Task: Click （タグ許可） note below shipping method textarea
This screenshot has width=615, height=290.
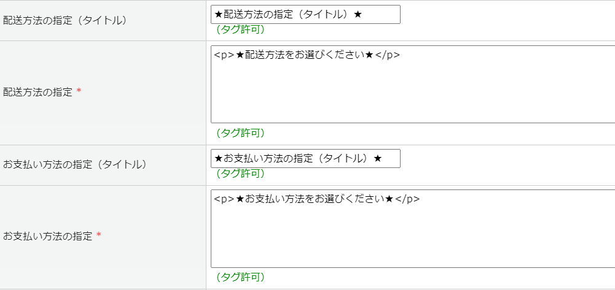Action: (240, 133)
